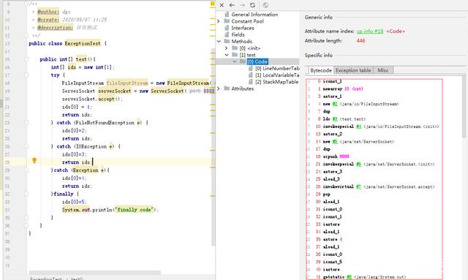Follow the #2 link for java/io/FileInputStream
This screenshot has height=280, width=468.
(335, 104)
